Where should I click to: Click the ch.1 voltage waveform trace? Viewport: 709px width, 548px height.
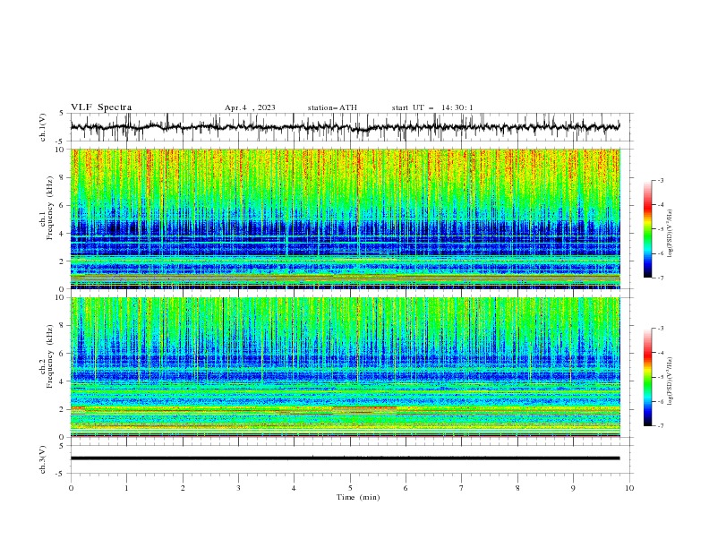(345, 127)
